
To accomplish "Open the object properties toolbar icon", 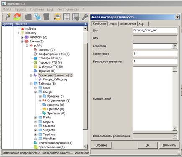I will click(28, 17).
